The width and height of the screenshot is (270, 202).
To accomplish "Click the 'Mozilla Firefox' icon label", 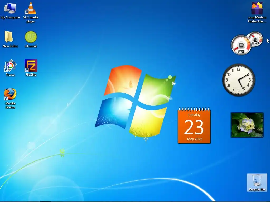I will point(10,105).
